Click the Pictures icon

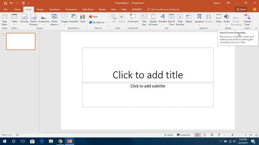(x=24, y=18)
